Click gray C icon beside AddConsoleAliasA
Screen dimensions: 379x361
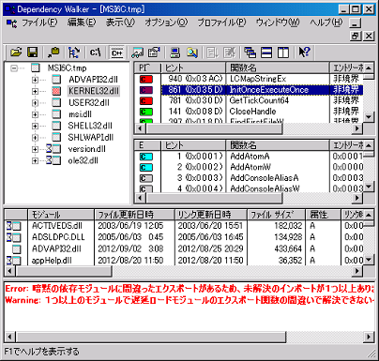146,178
